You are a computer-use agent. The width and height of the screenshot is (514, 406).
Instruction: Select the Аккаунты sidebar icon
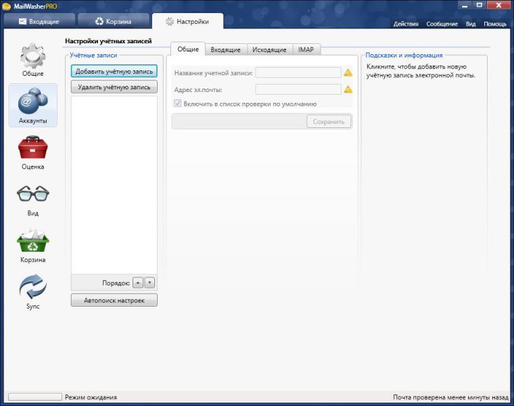[32, 106]
